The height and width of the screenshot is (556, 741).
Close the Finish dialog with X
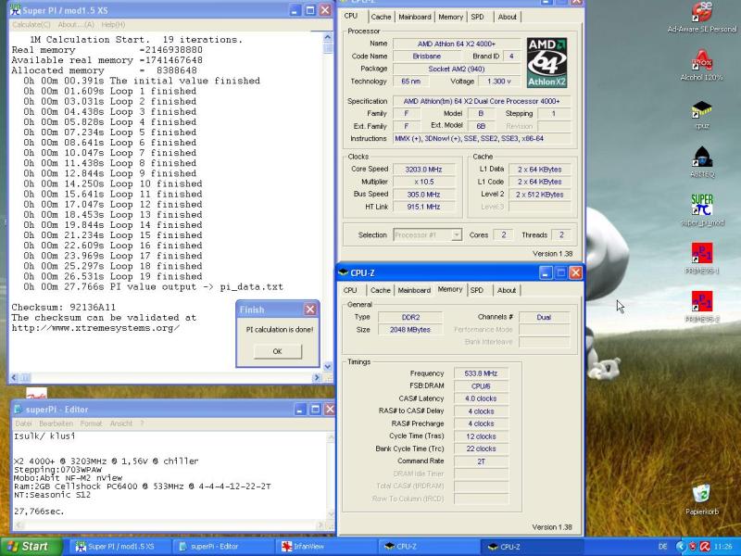310,310
